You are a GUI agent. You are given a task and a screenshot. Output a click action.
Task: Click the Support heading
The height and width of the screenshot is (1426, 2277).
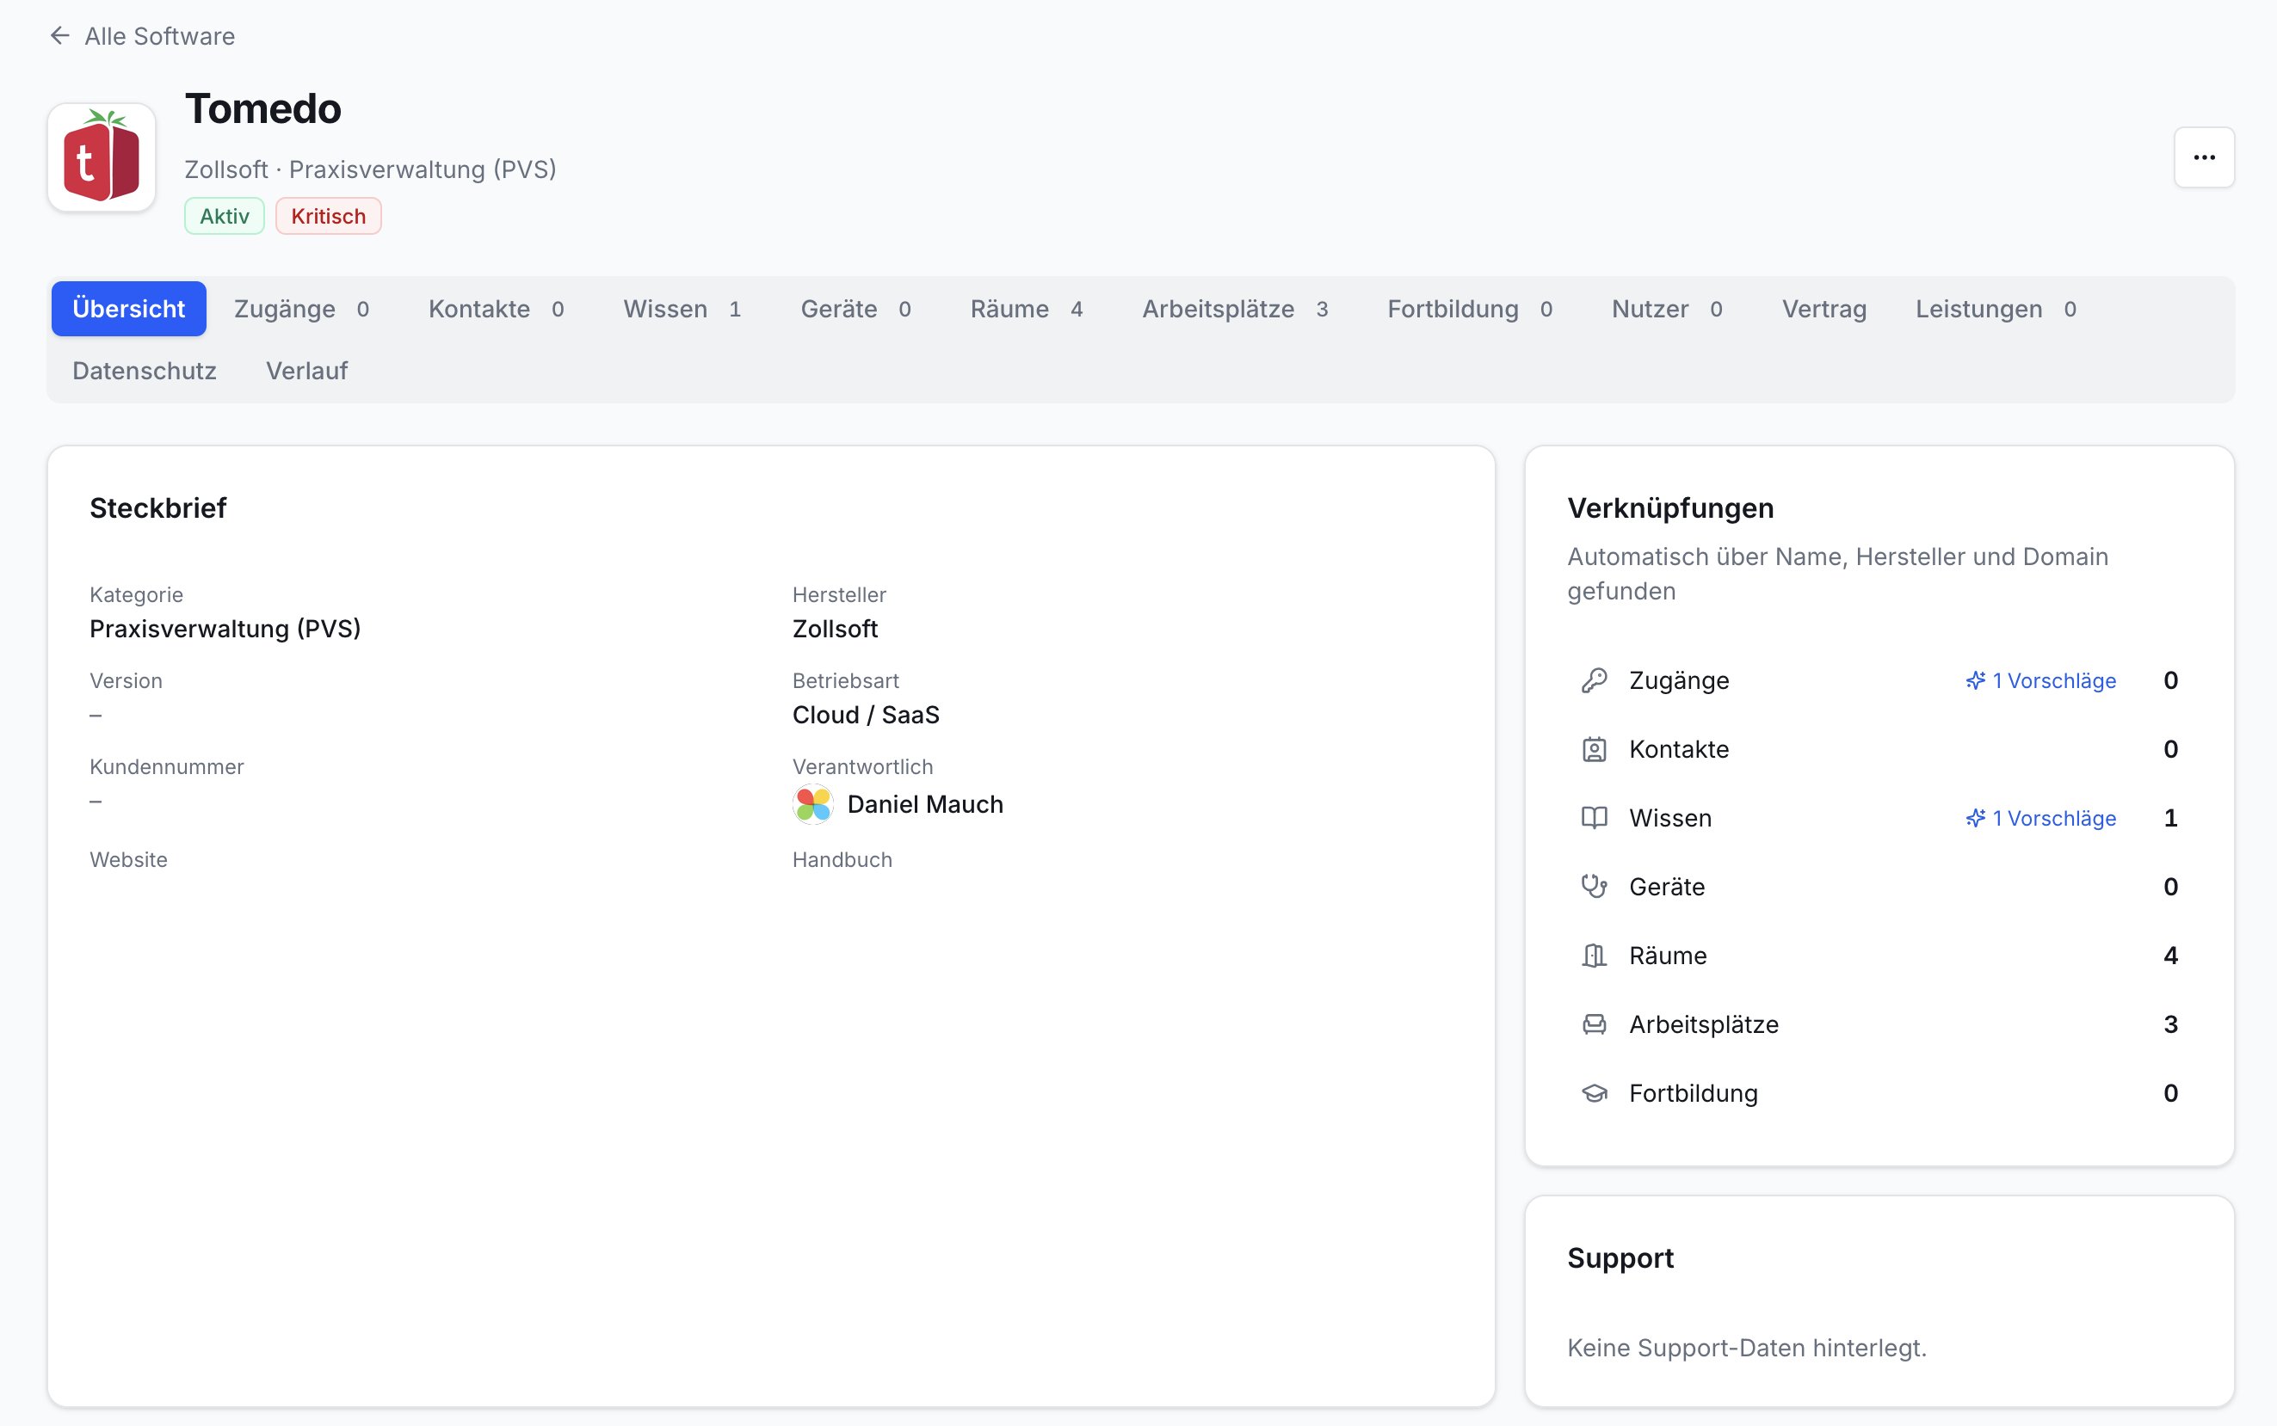[1620, 1258]
